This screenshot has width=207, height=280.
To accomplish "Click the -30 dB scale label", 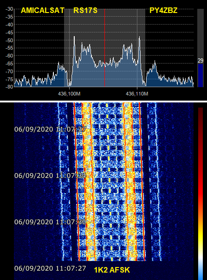I will tap(9, 9).
